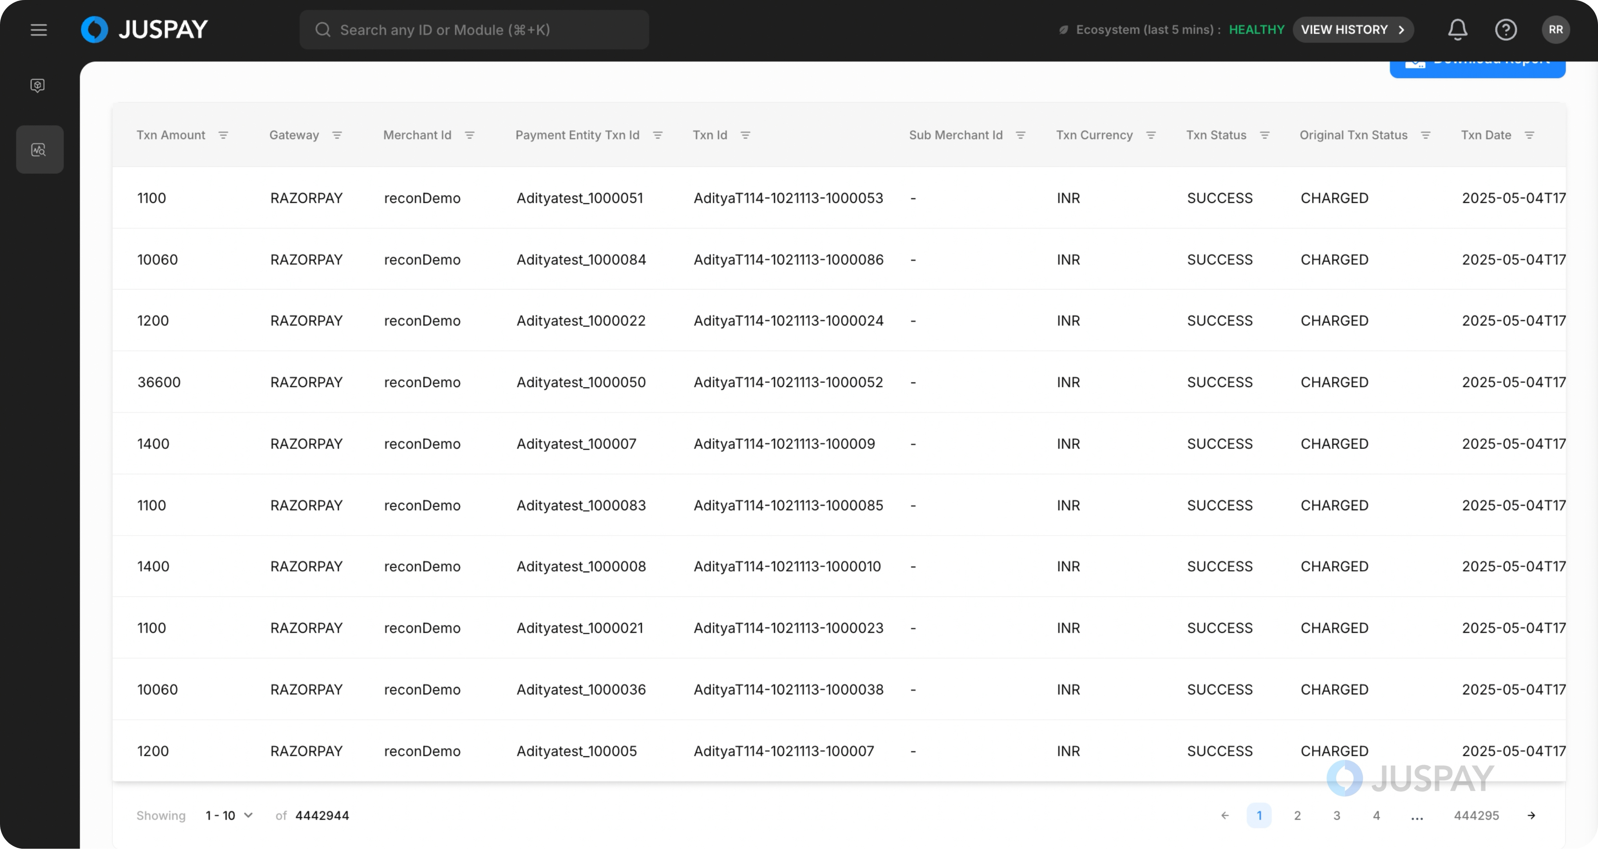Viewport: 1598px width, 855px height.
Task: Click the VIEW HISTORY button
Action: [x=1352, y=30]
